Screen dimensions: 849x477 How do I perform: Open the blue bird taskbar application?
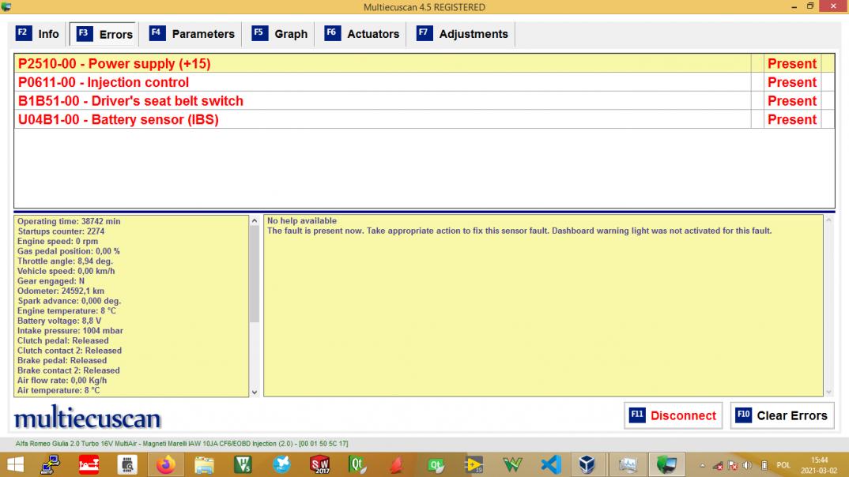pos(281,464)
